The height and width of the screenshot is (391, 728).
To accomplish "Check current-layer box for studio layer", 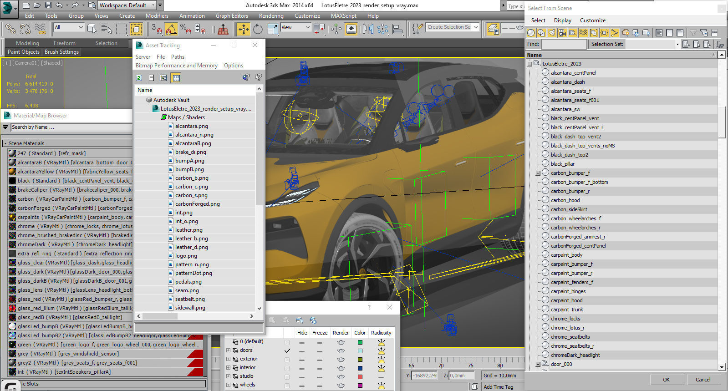I will [287, 376].
